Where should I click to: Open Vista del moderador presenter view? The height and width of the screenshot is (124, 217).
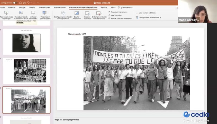tap(33, 13)
